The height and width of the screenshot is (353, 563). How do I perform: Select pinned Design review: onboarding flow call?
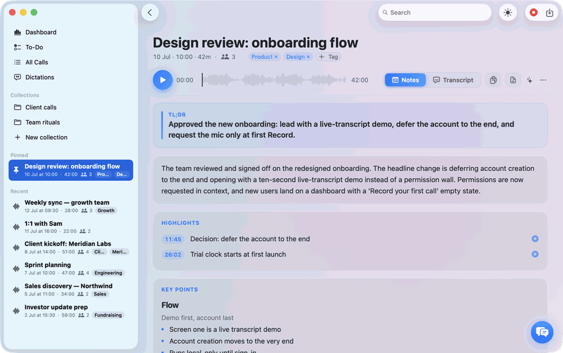click(71, 170)
